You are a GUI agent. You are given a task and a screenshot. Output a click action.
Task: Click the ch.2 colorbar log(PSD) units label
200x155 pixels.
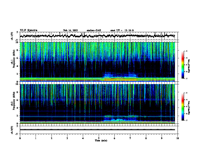189,108
